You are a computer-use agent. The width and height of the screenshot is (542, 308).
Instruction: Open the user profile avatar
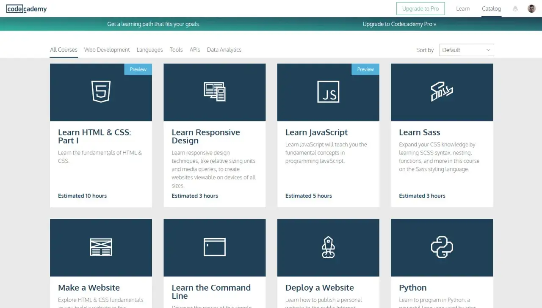point(531,8)
